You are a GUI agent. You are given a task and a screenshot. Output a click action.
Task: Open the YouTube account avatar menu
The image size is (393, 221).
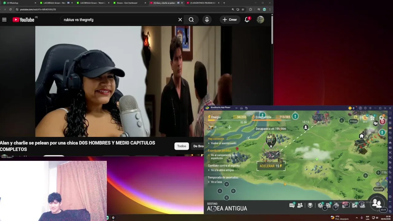pos(260,20)
